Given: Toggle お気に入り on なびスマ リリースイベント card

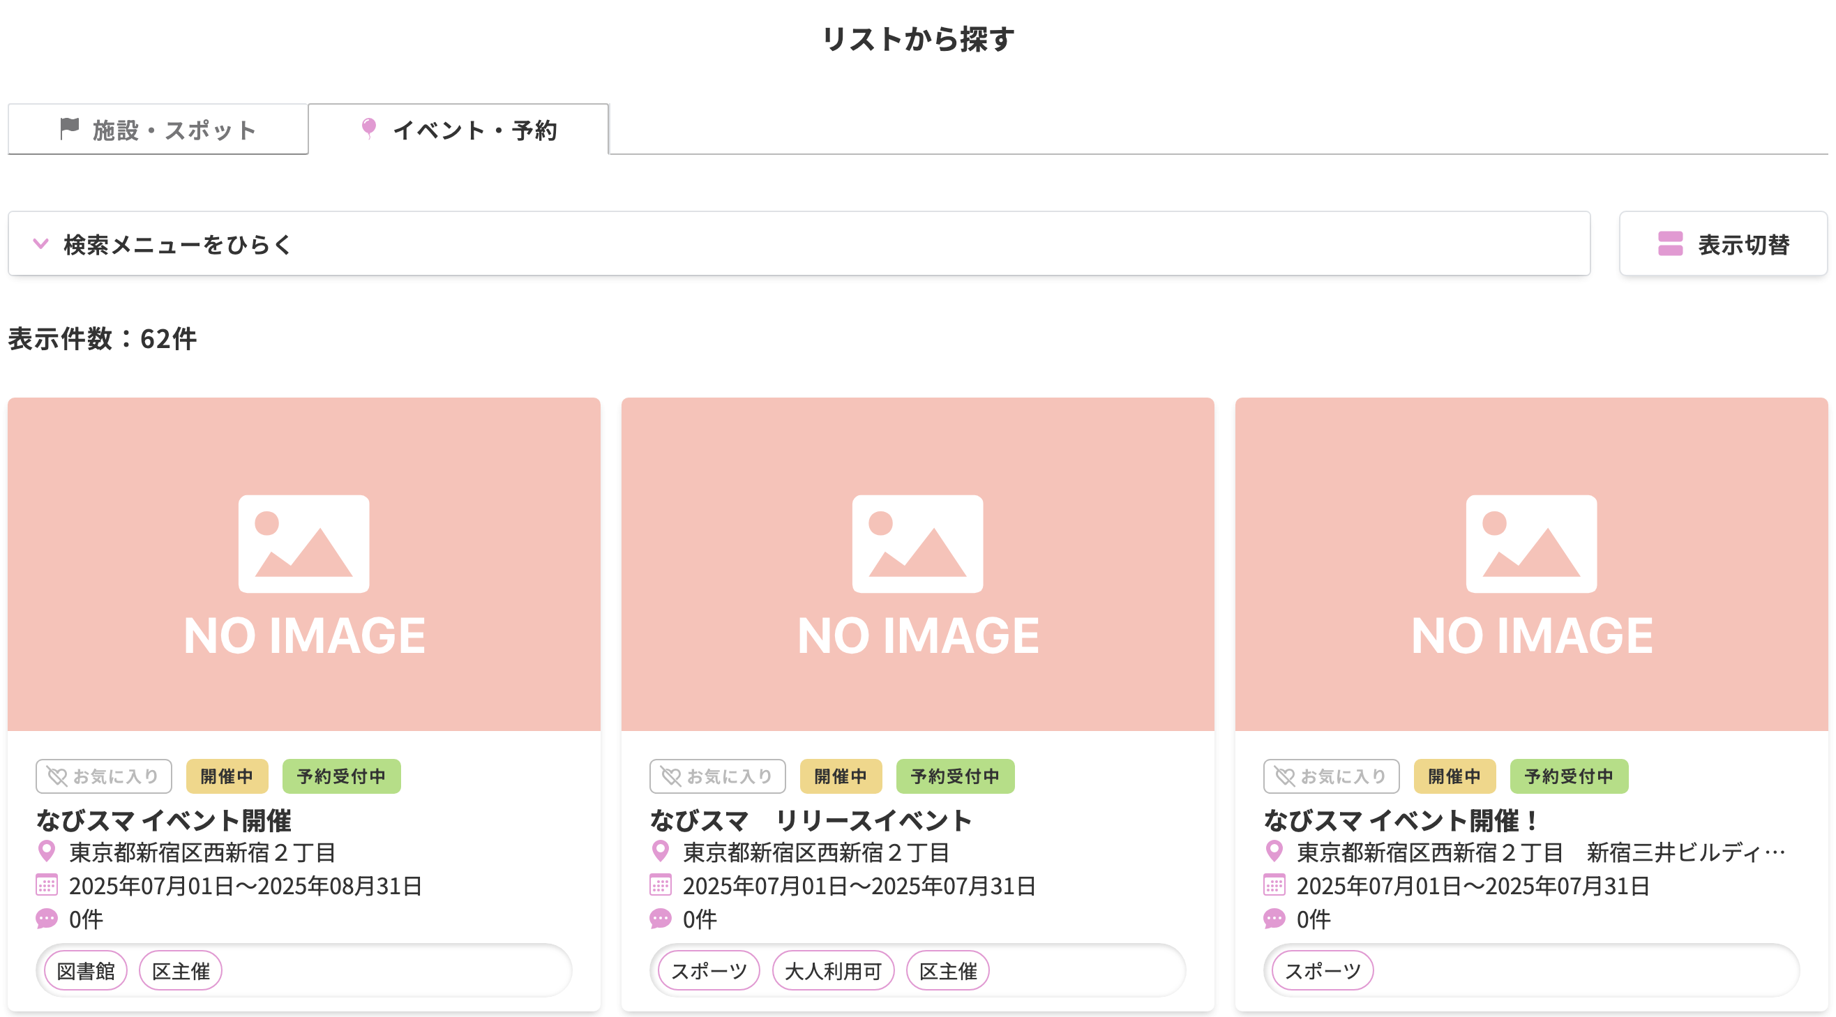Looking at the screenshot, I should [x=717, y=776].
